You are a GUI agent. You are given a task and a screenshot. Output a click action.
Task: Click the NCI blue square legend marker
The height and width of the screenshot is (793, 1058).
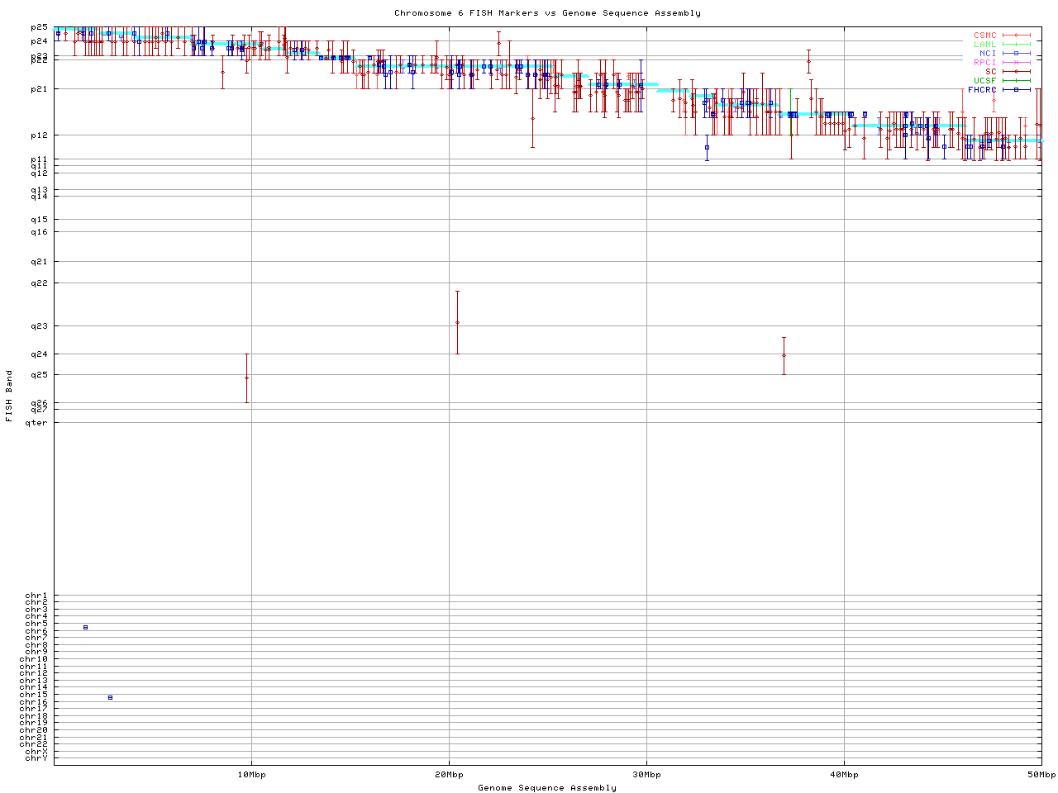1016,54
